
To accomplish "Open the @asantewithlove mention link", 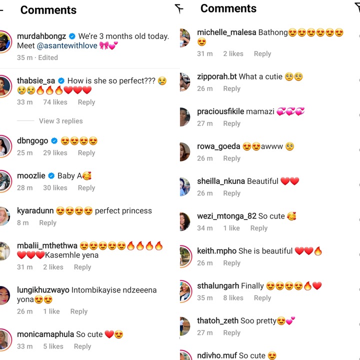I will click(x=67, y=45).
